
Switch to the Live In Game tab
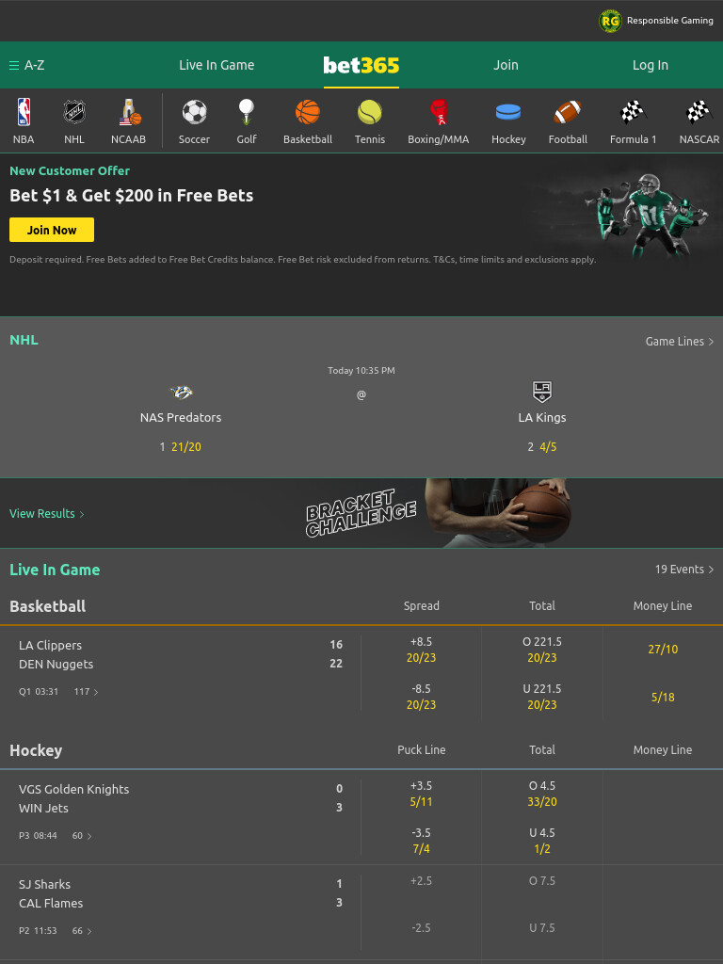217,65
